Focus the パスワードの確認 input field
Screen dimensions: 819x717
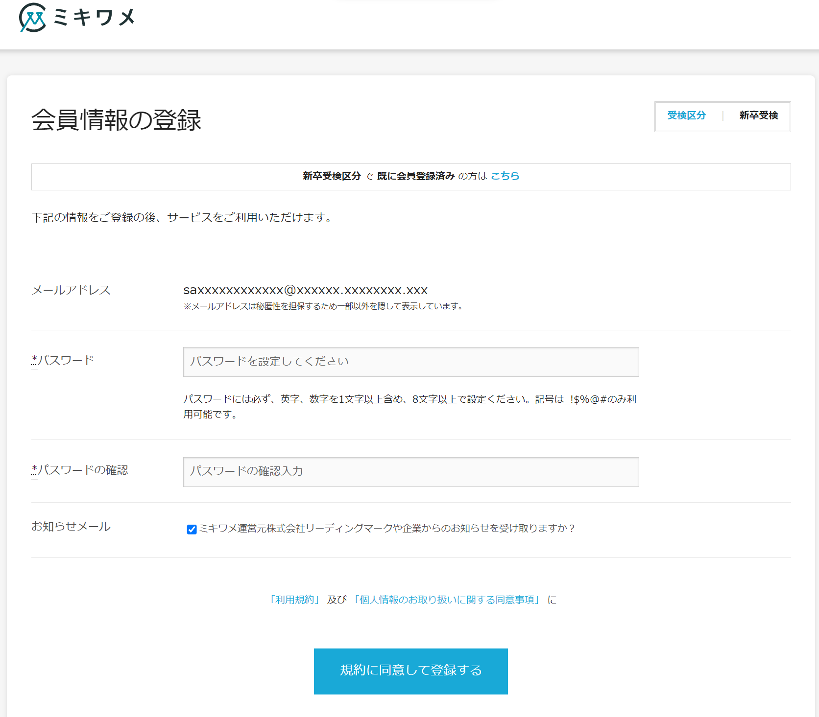click(x=410, y=472)
